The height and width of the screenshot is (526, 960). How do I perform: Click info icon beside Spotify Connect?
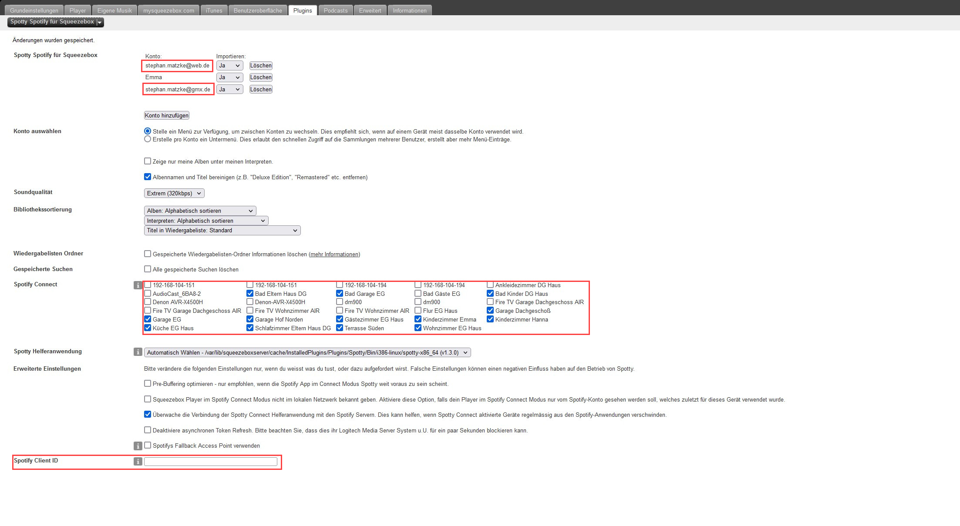point(138,285)
